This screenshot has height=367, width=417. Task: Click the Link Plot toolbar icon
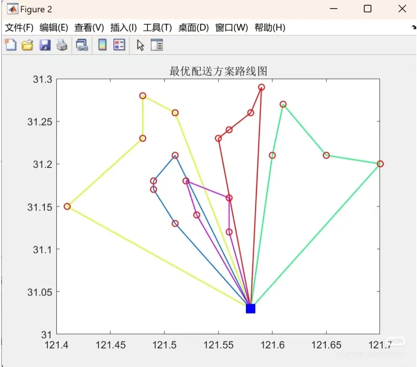pyautogui.click(x=82, y=45)
